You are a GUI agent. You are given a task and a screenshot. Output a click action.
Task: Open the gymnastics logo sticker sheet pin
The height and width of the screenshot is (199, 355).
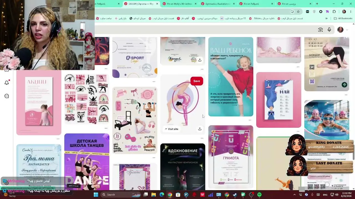click(87, 99)
